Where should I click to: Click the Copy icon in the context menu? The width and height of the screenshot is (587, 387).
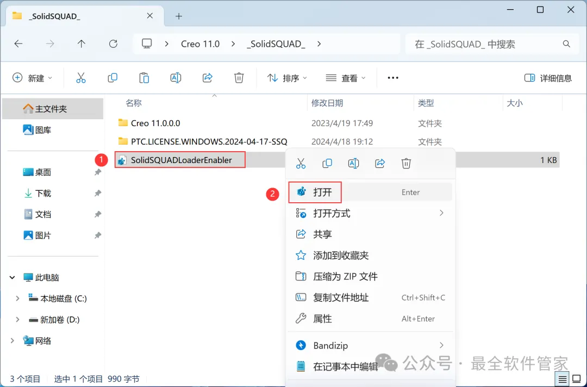point(327,163)
